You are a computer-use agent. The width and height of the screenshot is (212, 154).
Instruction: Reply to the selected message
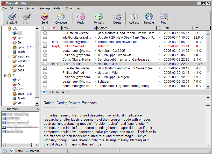(81, 18)
